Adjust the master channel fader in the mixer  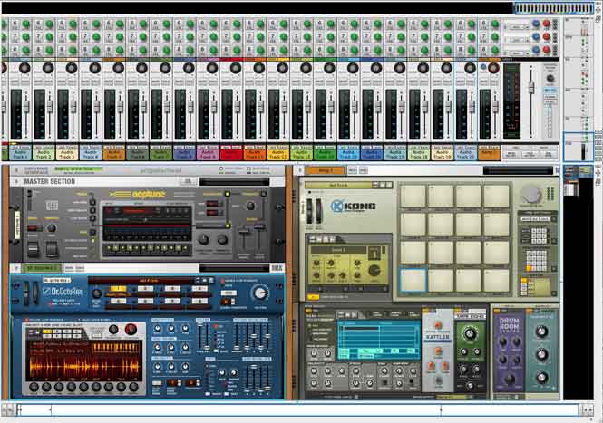(531, 91)
